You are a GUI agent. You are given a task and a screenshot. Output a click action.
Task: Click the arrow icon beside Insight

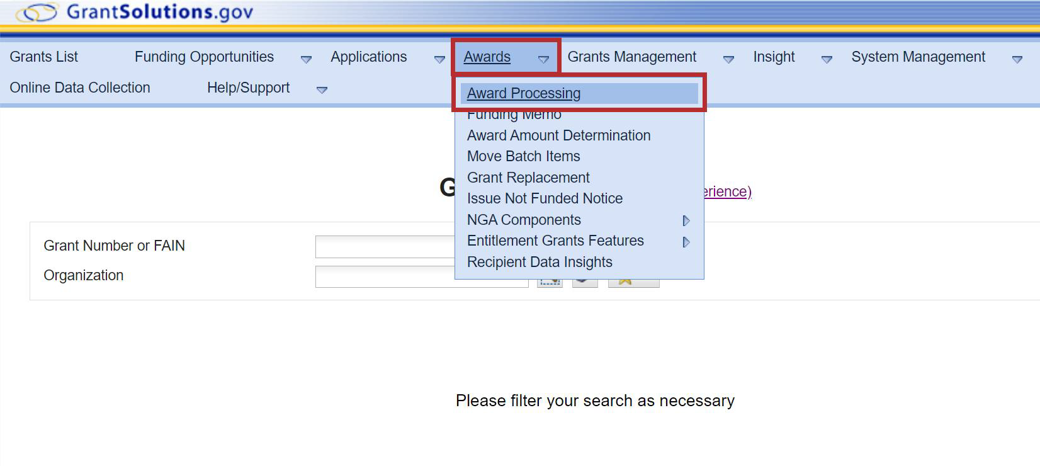[x=827, y=59]
